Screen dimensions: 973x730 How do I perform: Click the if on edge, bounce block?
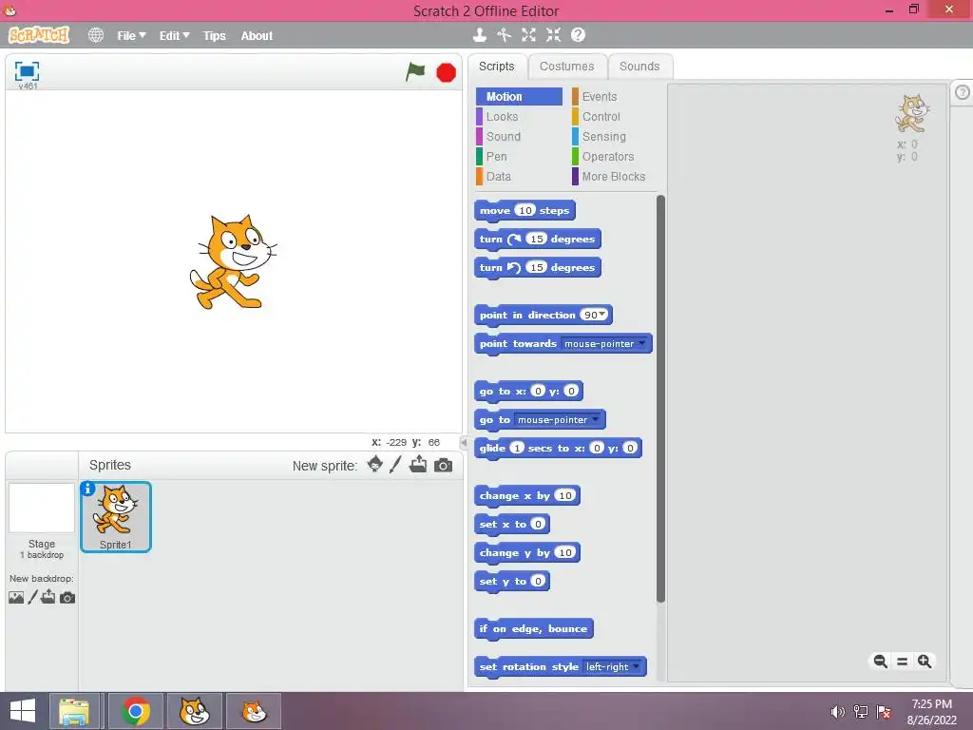tap(534, 629)
